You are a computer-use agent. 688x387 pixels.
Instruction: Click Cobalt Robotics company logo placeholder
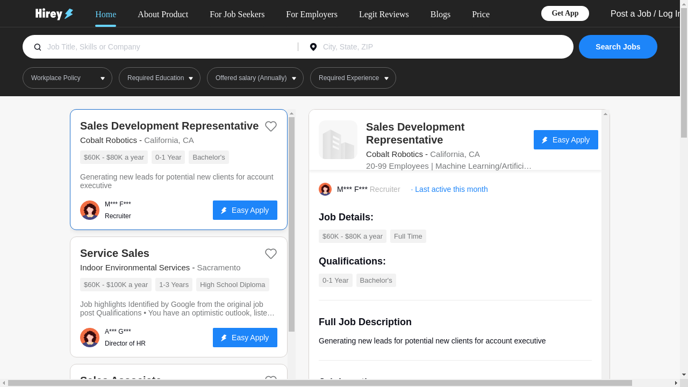tap(338, 140)
